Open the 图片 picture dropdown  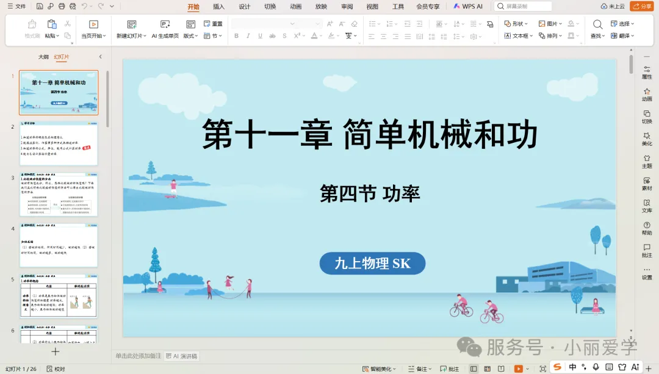(x=550, y=24)
